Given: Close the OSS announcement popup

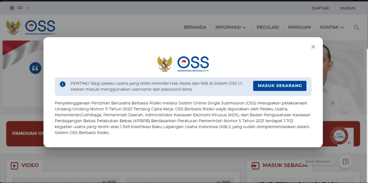Looking at the screenshot, I should 313,47.
